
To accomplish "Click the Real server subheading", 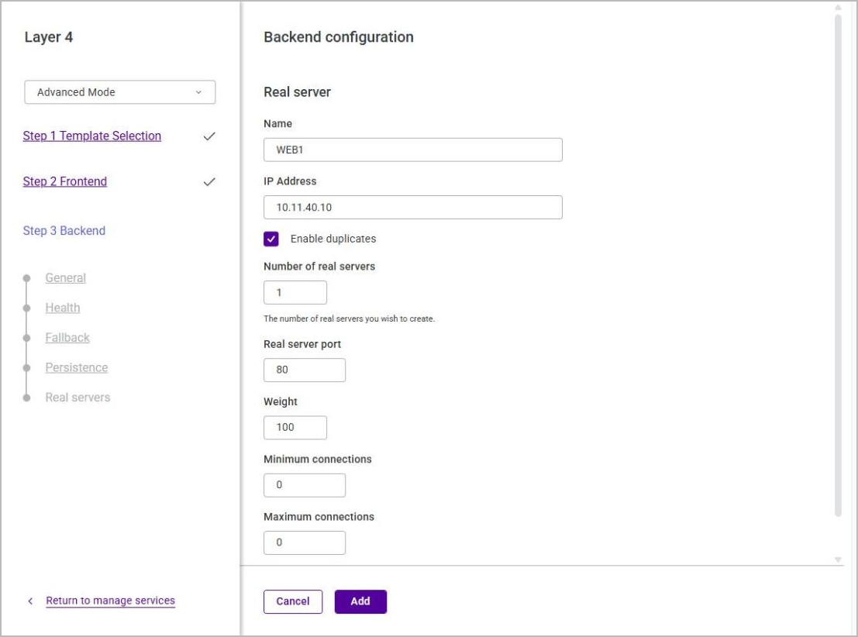I will 297,92.
